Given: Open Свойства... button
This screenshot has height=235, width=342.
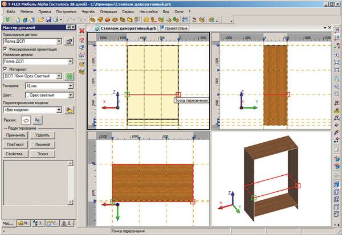Looking at the screenshot, I should (15, 154).
